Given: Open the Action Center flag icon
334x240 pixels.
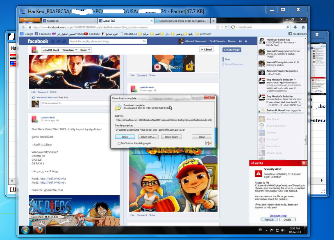Looking at the screenshot, I should [x=272, y=230].
